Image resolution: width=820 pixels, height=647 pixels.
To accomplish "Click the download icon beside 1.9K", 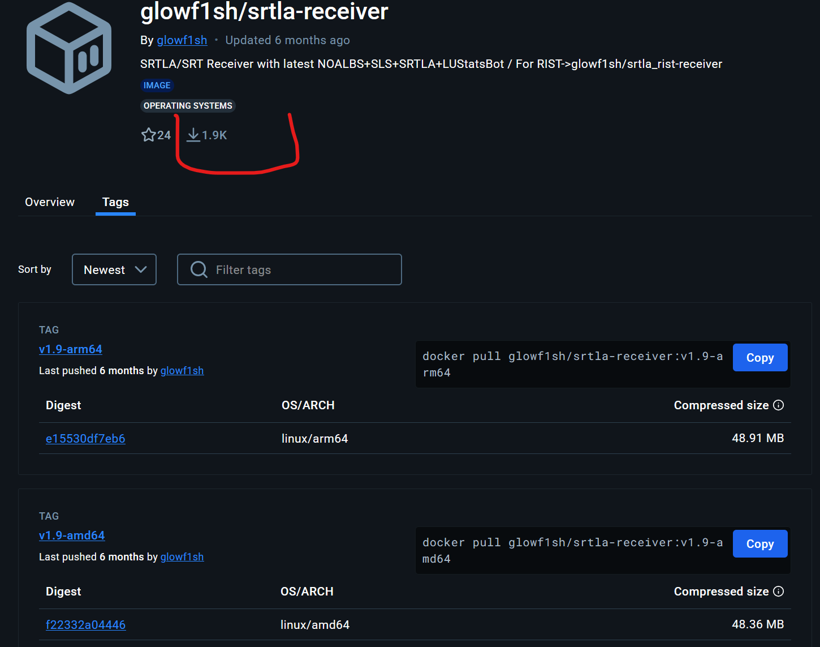I will click(x=193, y=135).
